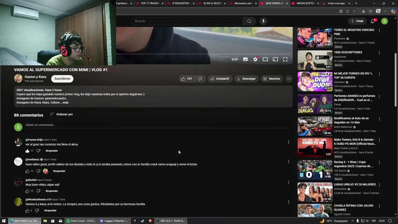
Task: Toggle the video autoplay switch
Action: 235,59
